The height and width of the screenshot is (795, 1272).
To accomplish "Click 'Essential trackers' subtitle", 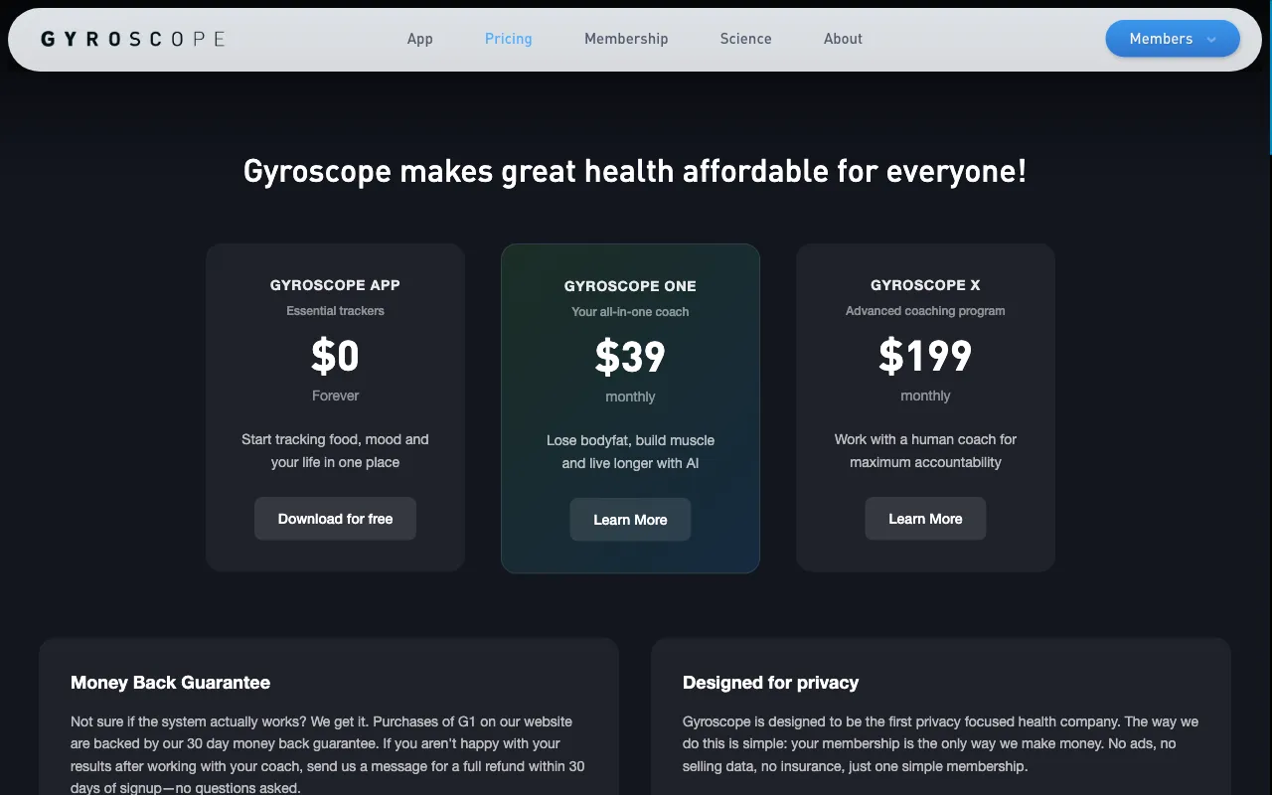I will point(335,311).
